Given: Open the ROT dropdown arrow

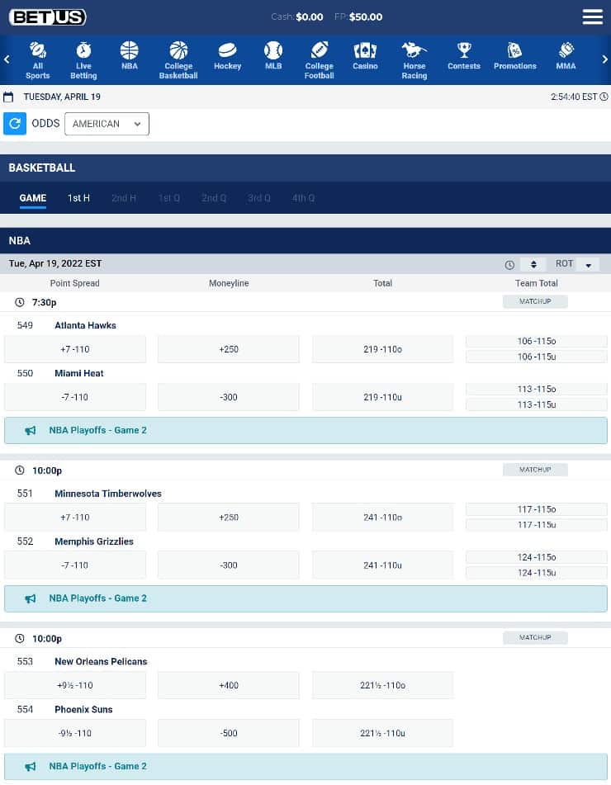Looking at the screenshot, I should (589, 264).
